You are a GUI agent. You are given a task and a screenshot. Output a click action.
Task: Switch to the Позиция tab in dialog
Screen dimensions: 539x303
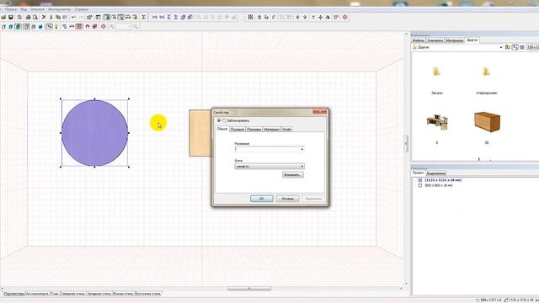coord(237,129)
